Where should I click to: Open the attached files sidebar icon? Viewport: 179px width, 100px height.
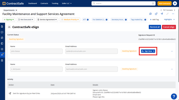(2, 38)
